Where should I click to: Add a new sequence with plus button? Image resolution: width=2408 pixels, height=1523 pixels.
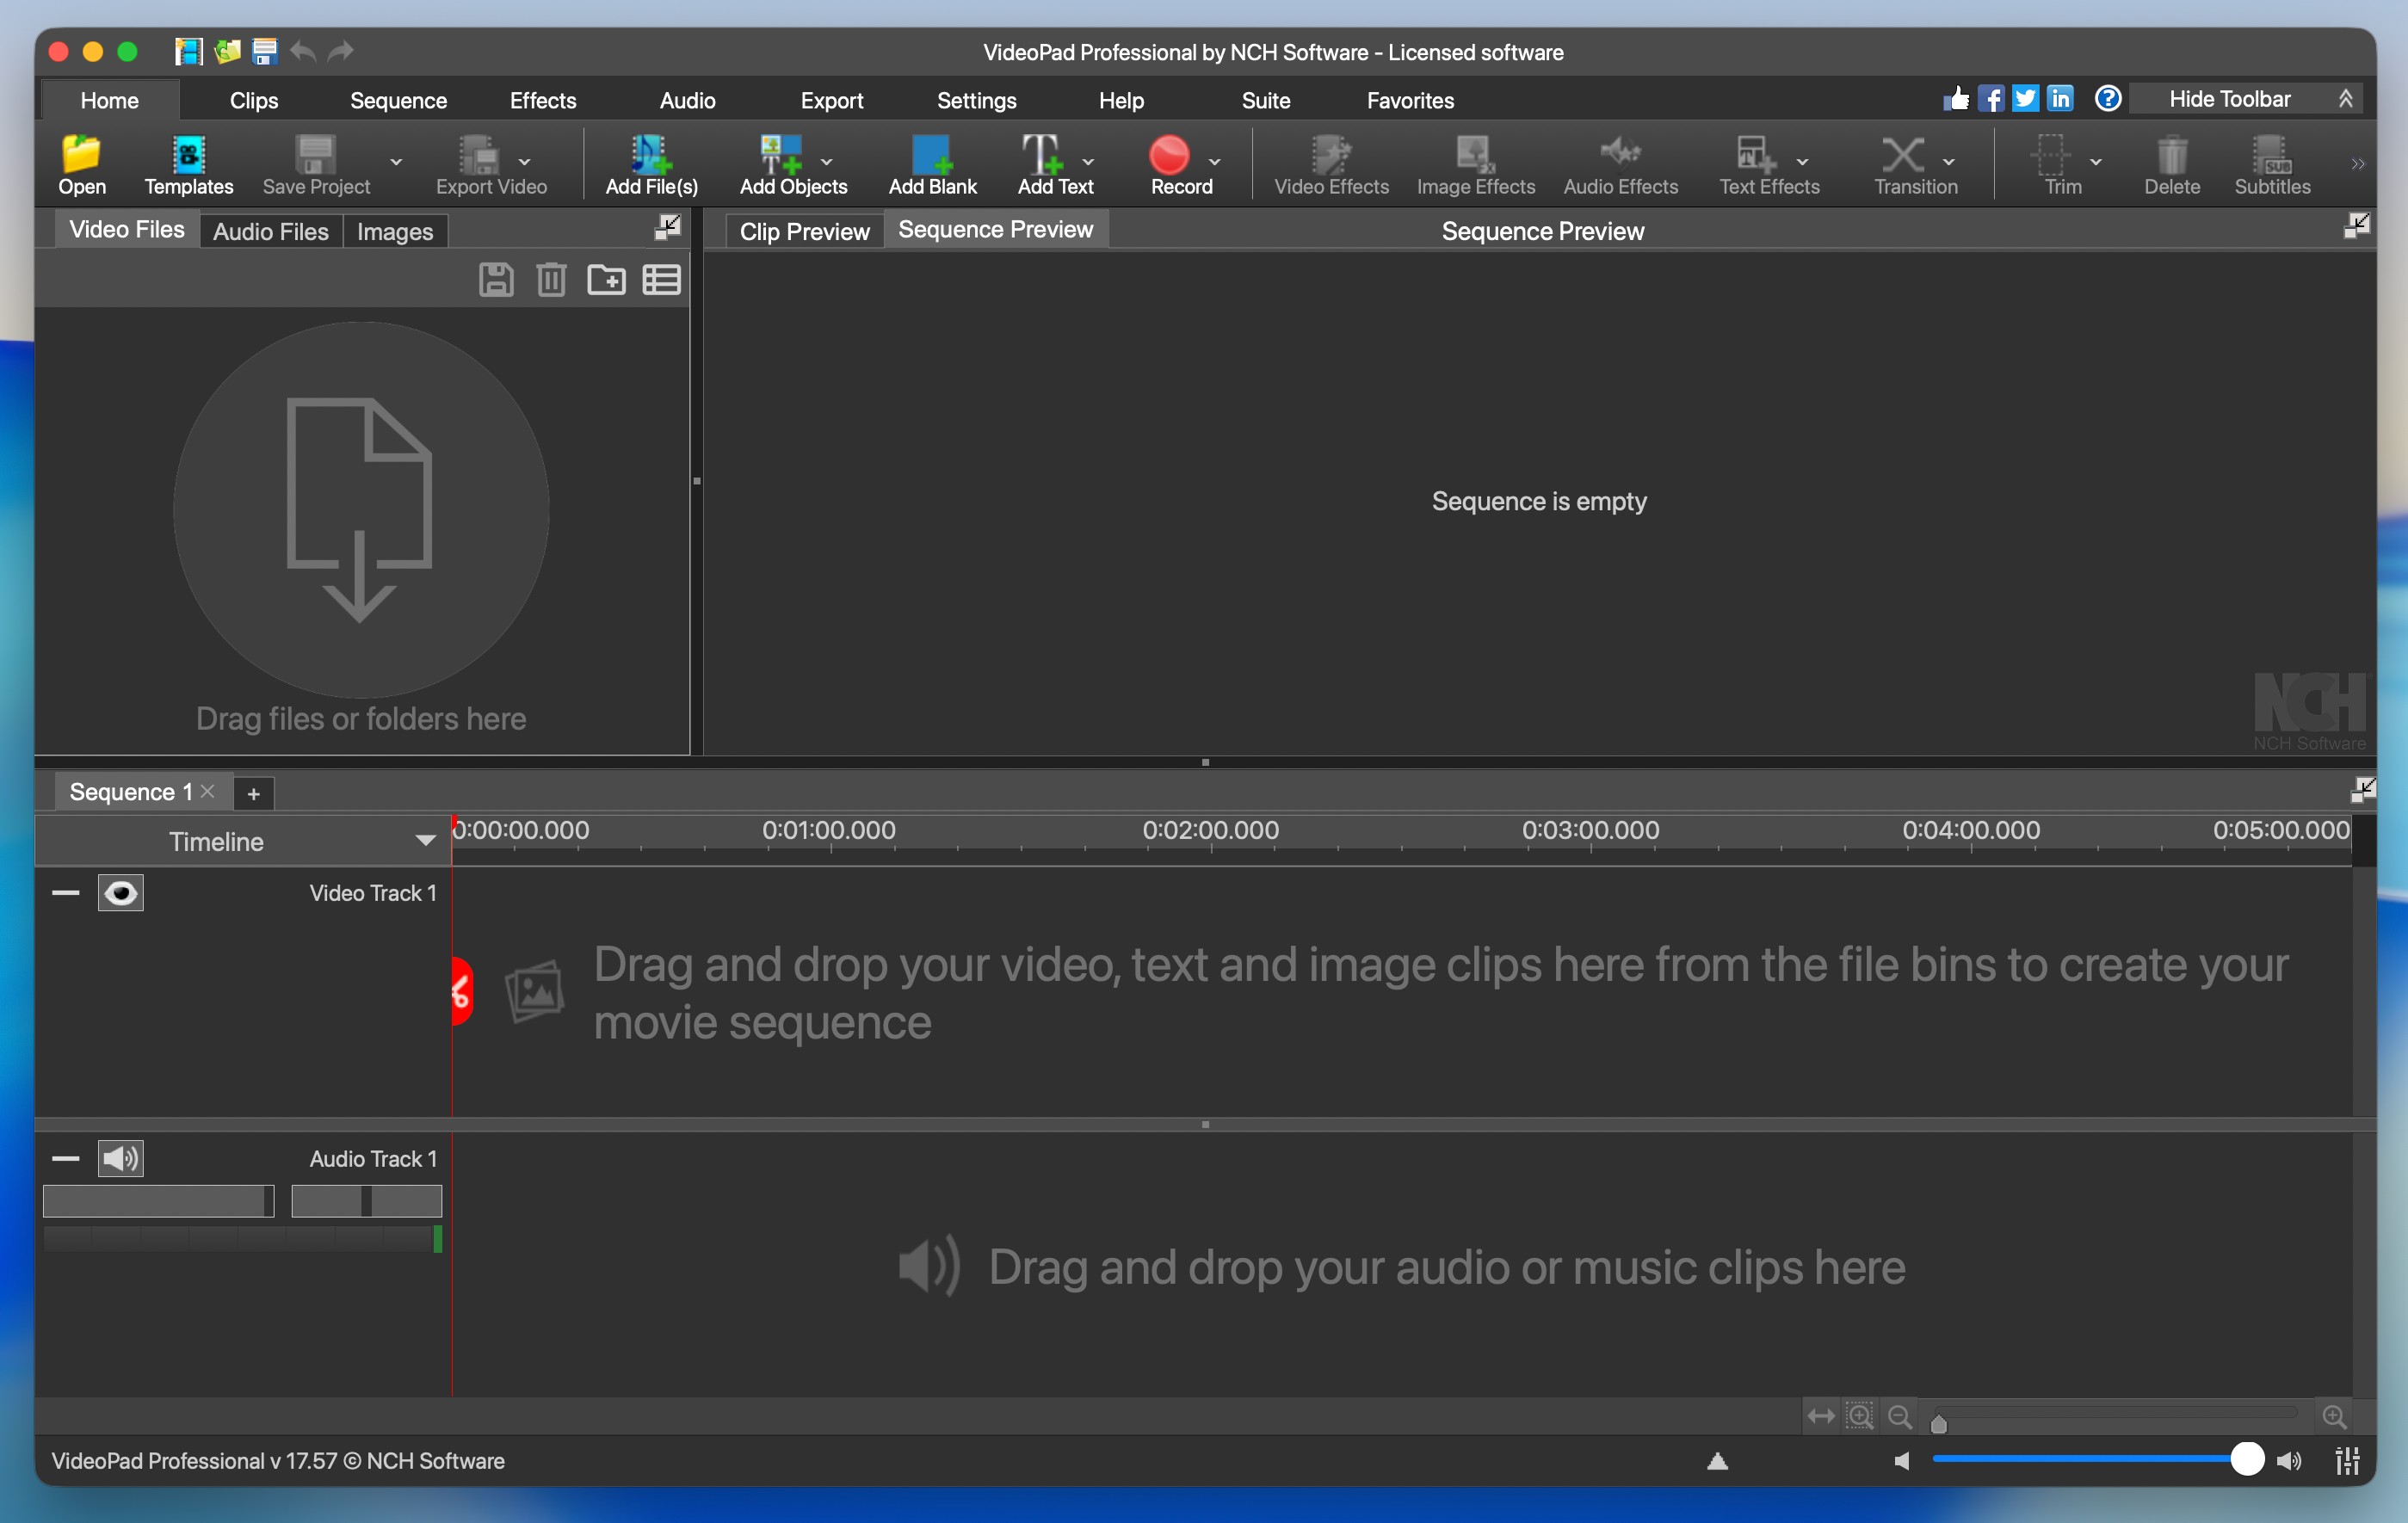pyautogui.click(x=254, y=794)
